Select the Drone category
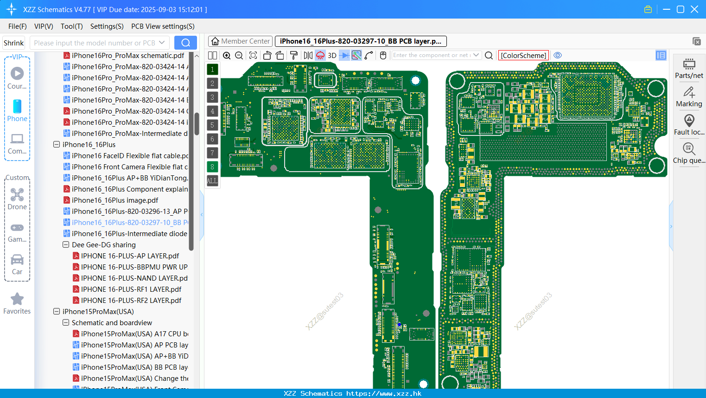 [x=17, y=199]
